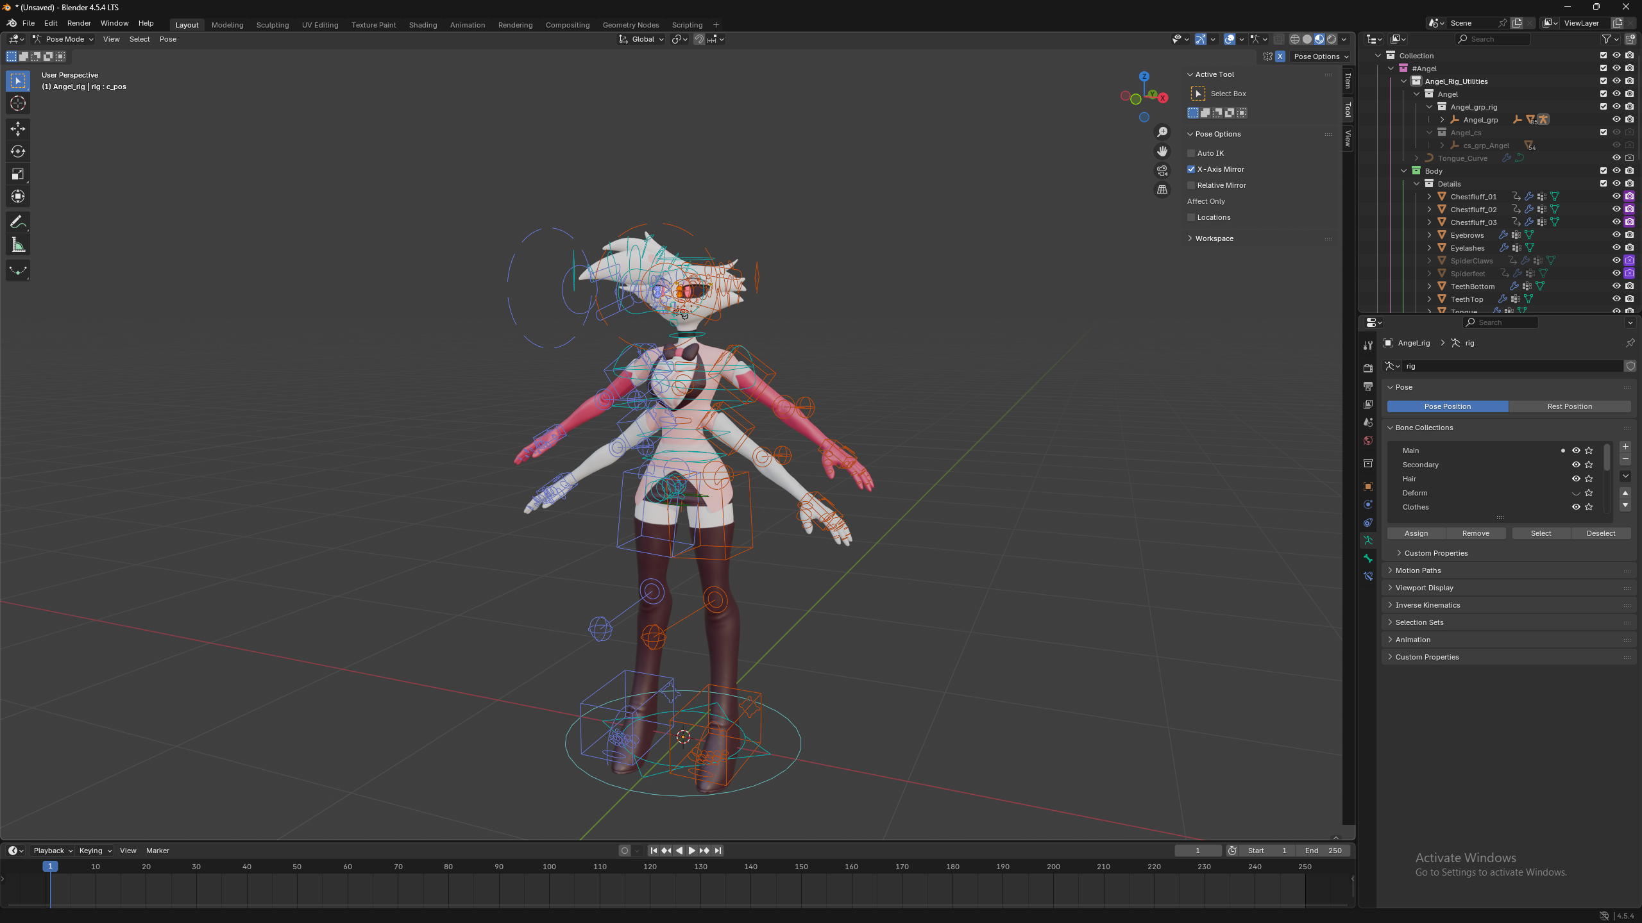Open the Pose menu
Screen dimensions: 1642x923
167,39
